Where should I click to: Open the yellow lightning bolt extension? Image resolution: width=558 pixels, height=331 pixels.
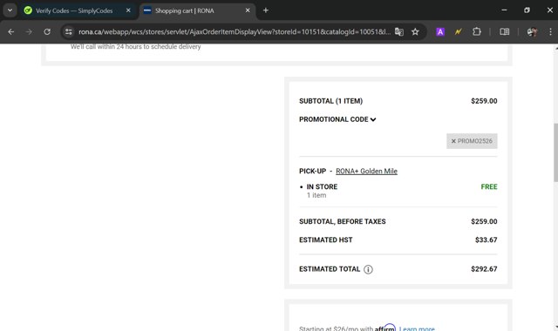pos(458,31)
